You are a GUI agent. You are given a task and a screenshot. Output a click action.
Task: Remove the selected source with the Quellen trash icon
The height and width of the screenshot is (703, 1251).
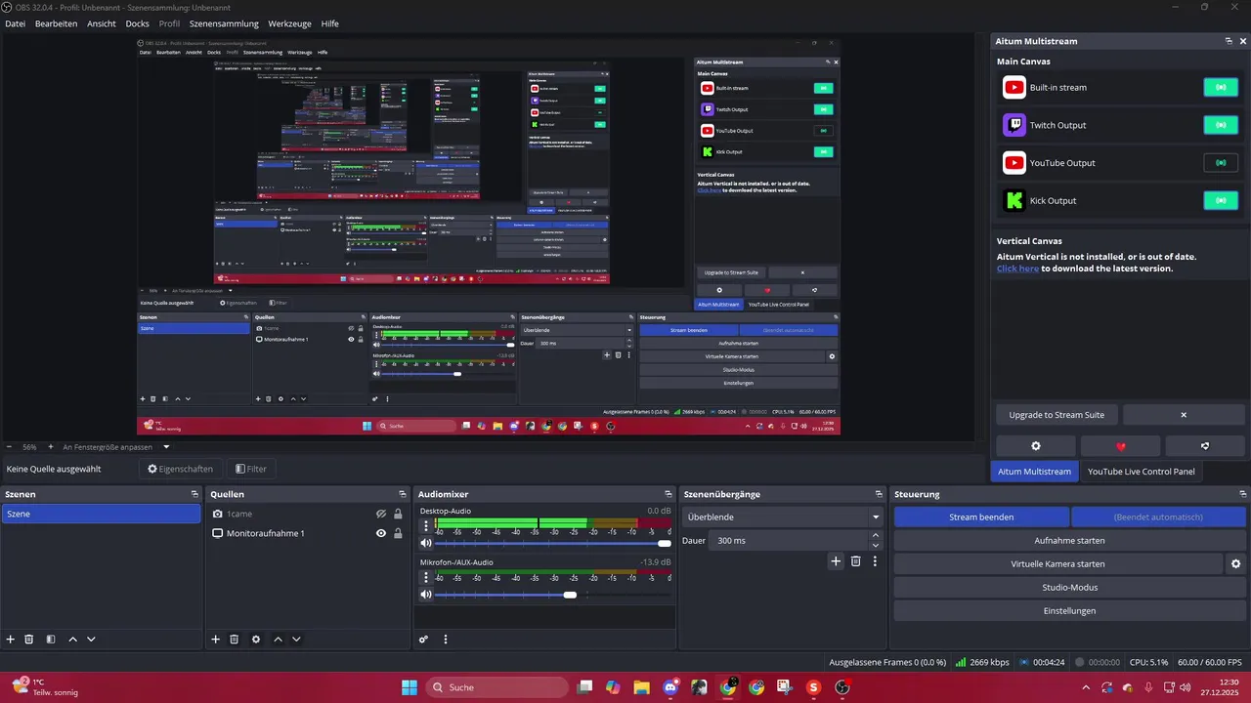[235, 640]
